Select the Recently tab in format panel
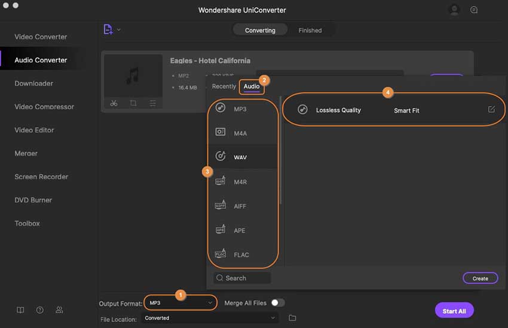 click(224, 86)
